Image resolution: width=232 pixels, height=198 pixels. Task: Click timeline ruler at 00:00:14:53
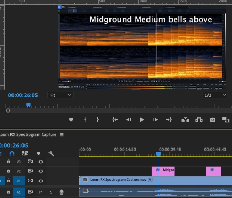pyautogui.click(x=125, y=149)
